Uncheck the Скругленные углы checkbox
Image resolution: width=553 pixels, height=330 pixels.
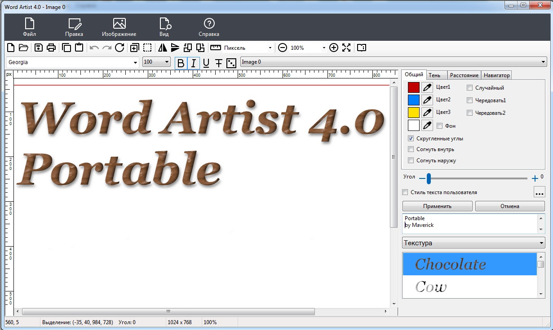coord(411,139)
